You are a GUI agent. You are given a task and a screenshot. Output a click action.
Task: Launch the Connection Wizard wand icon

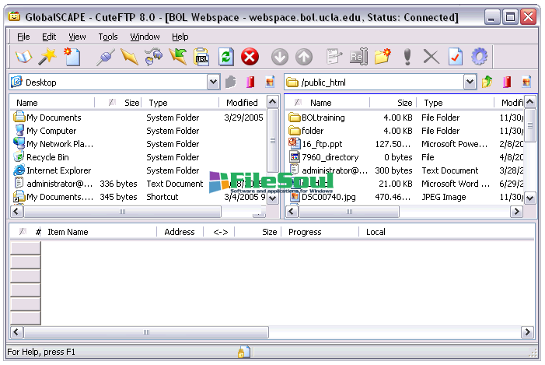point(47,56)
